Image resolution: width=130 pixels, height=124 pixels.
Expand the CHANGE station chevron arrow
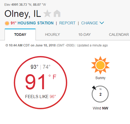[x=102, y=23]
